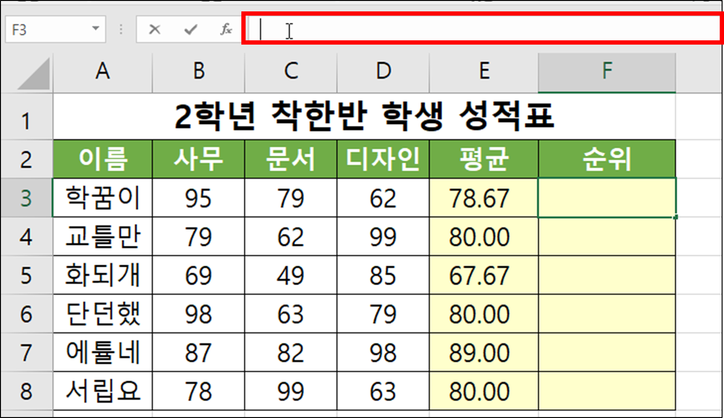
Task: Click the empty 순위 cell beside 서립요
Action: point(606,390)
